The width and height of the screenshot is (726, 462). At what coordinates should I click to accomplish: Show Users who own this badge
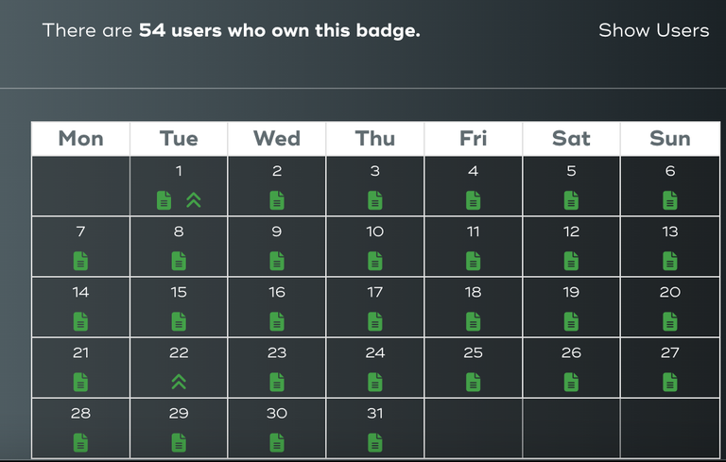pyautogui.click(x=654, y=30)
